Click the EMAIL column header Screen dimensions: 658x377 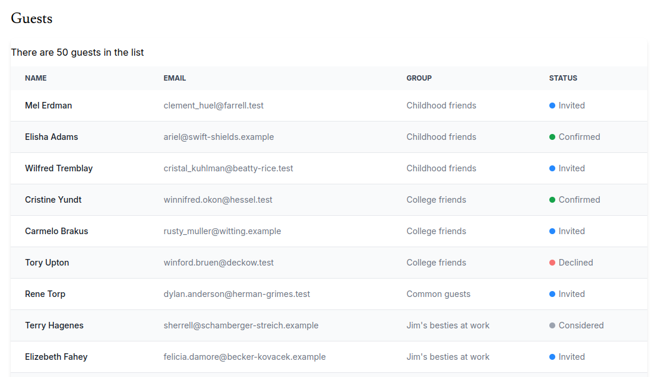point(175,78)
